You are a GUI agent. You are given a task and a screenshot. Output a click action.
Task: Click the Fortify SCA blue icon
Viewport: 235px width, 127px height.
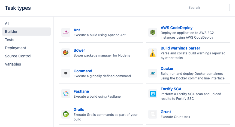click(x=153, y=94)
